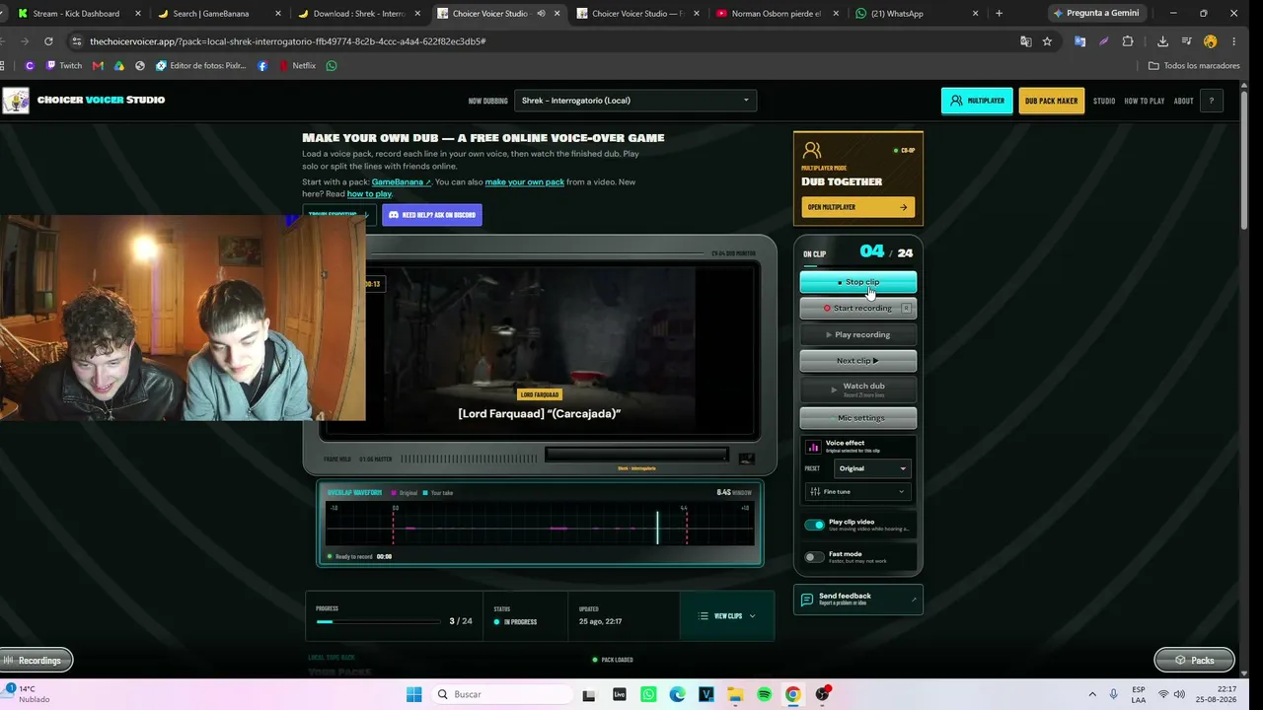Open the weather widget showing 14°C
Image resolution: width=1263 pixels, height=710 pixels.
click(28, 694)
